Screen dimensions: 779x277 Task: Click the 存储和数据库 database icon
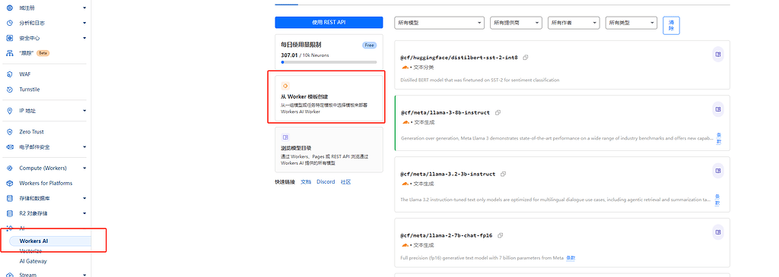pyautogui.click(x=9, y=198)
